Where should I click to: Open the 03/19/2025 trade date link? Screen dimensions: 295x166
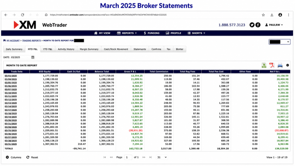(x=11, y=117)
